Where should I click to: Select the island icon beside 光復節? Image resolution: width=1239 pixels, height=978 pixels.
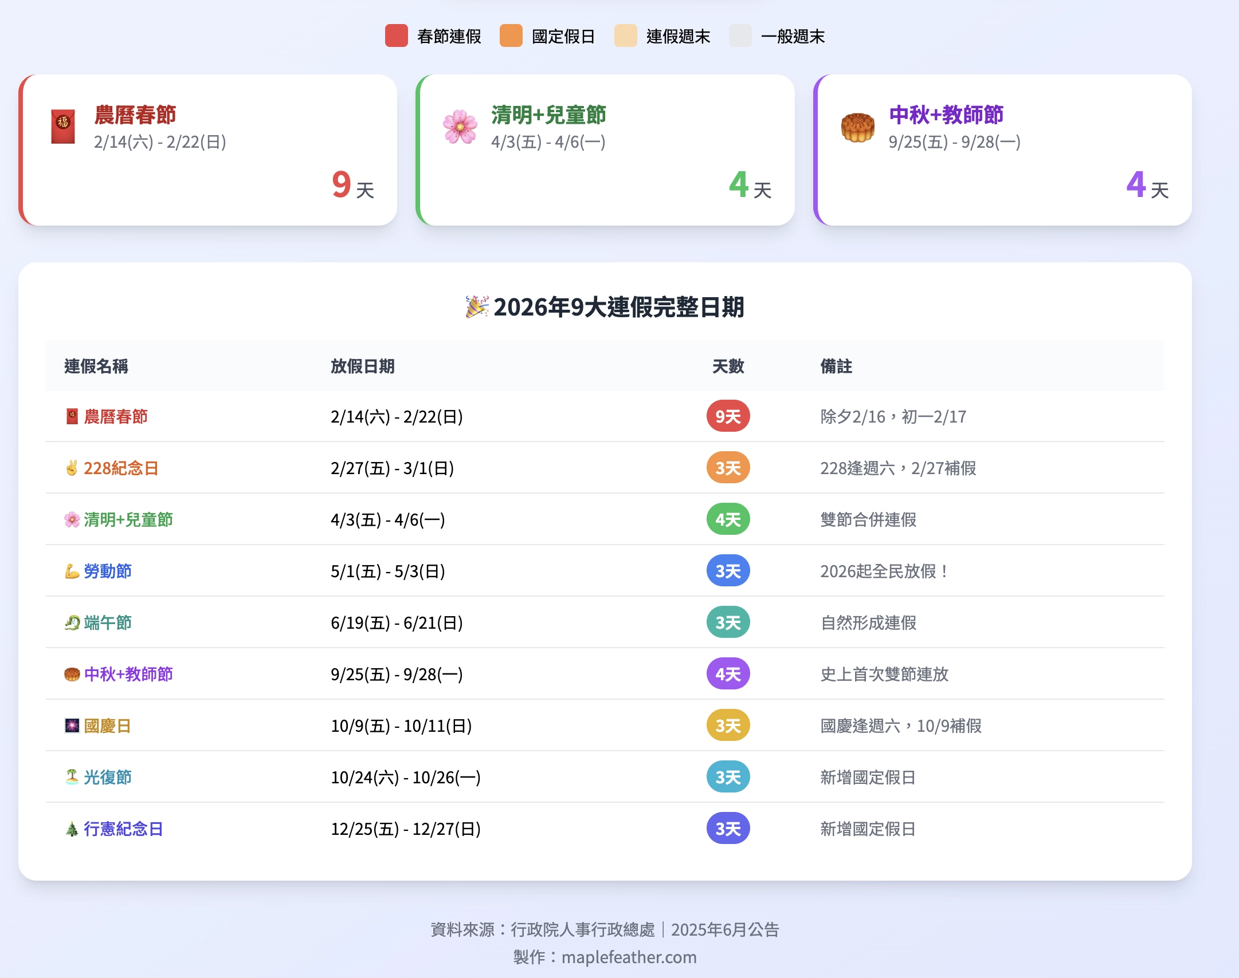(71, 777)
